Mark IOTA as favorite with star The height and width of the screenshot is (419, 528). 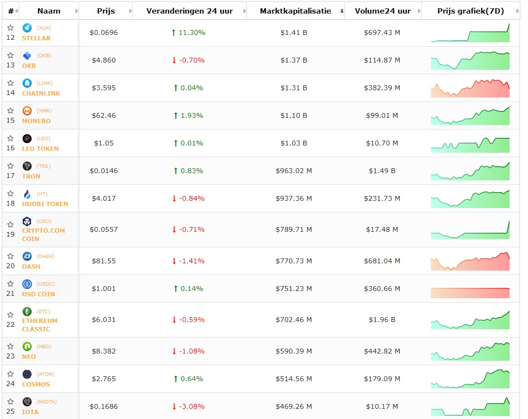click(11, 402)
